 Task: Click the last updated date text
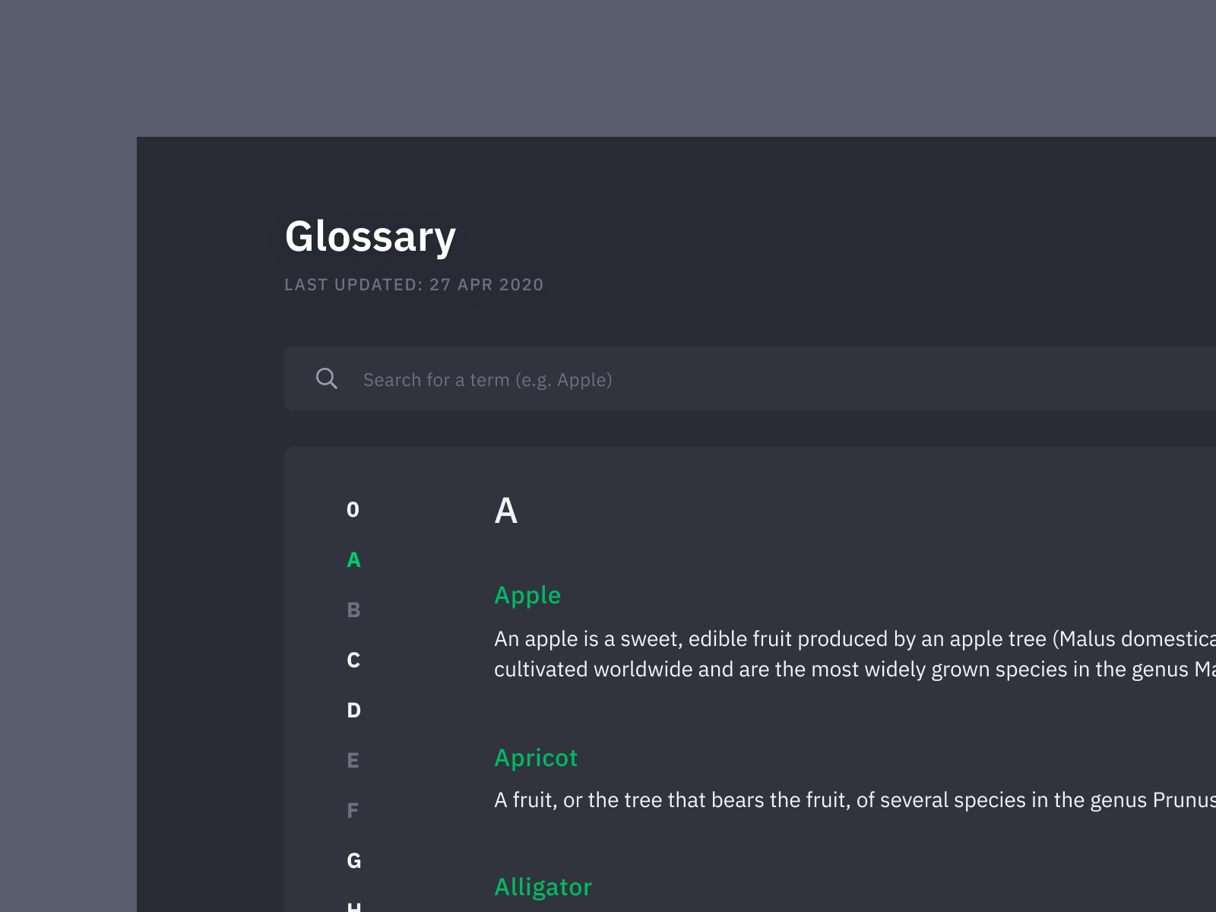click(x=414, y=285)
